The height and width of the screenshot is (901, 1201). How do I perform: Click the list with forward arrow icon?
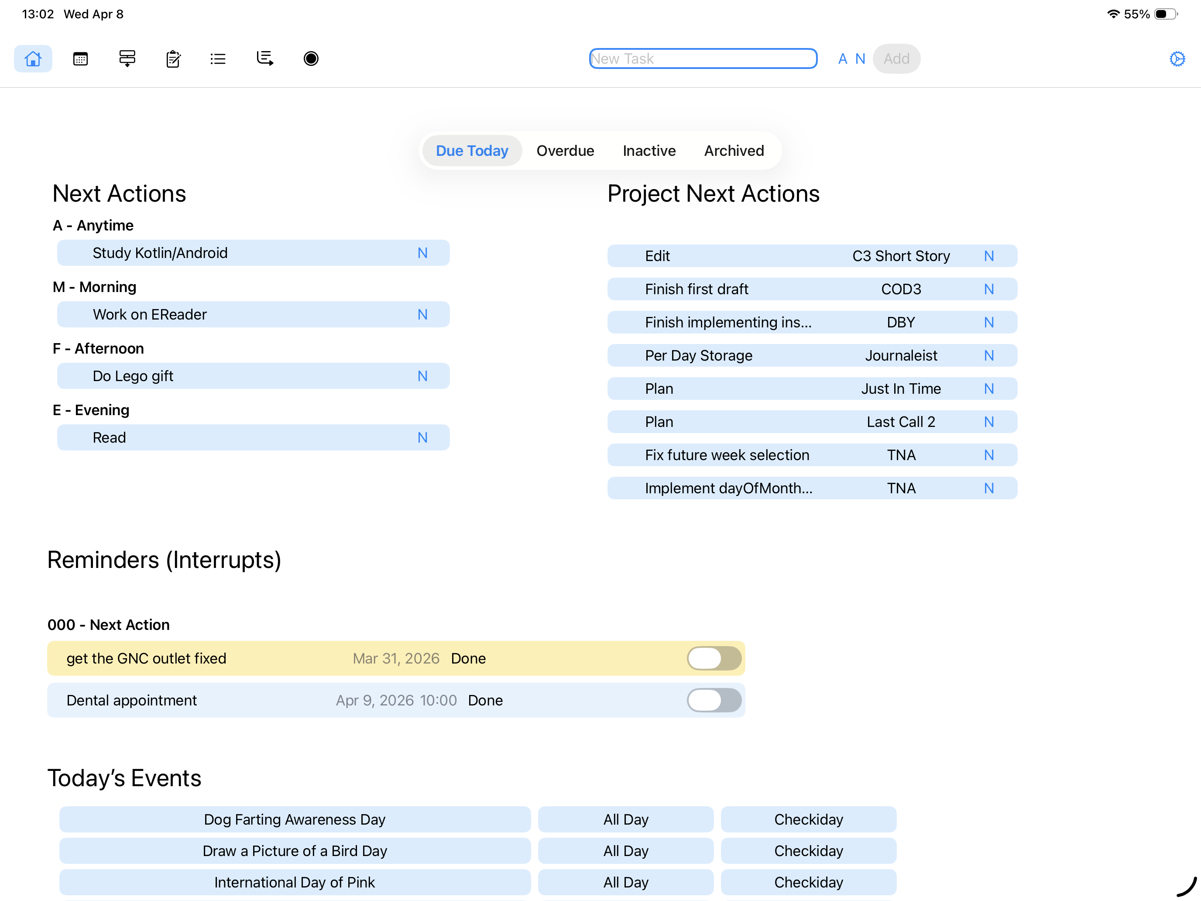pos(264,58)
